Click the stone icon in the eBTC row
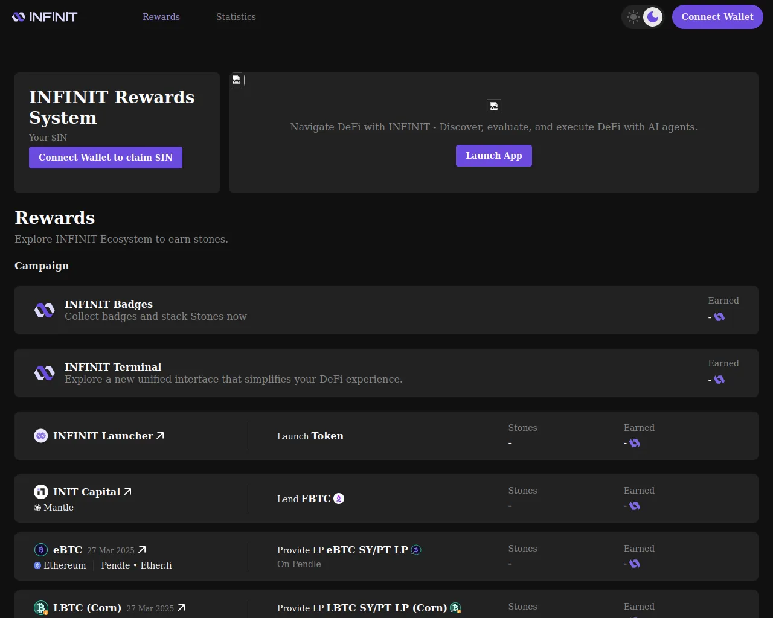The height and width of the screenshot is (618, 773). [635, 564]
